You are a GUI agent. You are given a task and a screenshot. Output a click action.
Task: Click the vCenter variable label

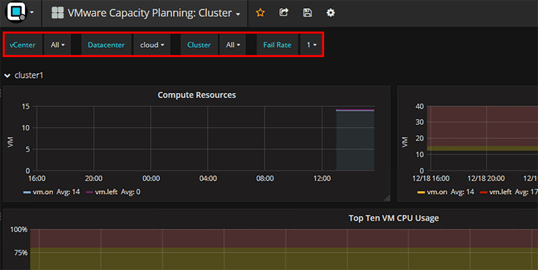coord(23,45)
